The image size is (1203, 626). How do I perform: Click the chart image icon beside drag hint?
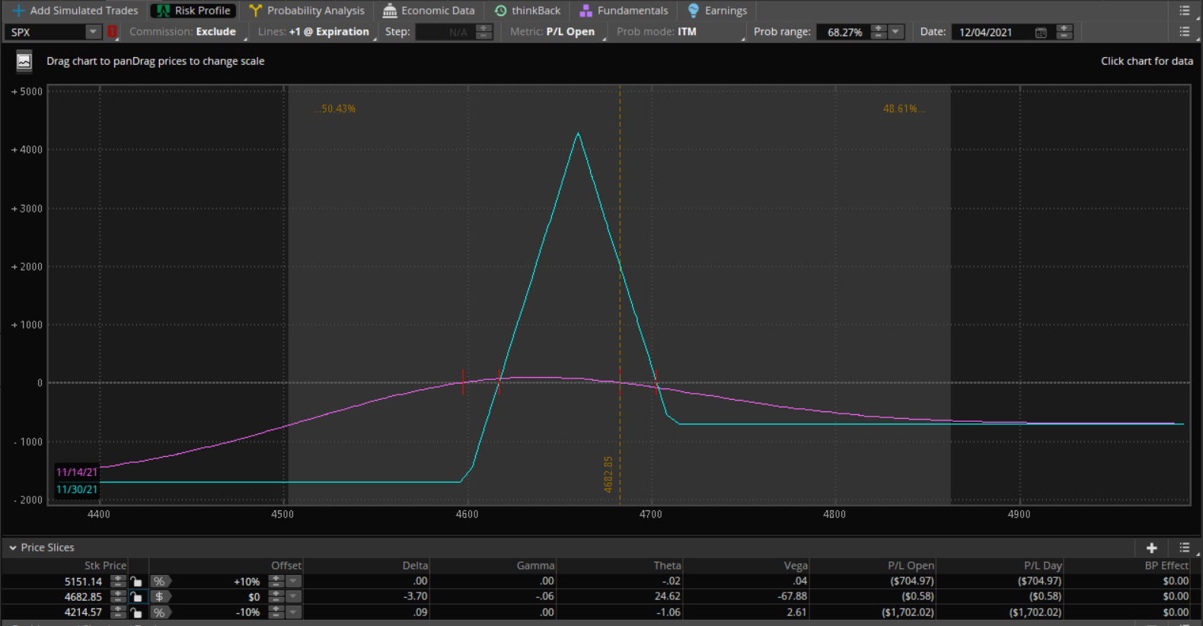tap(24, 61)
